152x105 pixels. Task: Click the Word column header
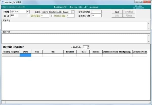tap(25, 52)
